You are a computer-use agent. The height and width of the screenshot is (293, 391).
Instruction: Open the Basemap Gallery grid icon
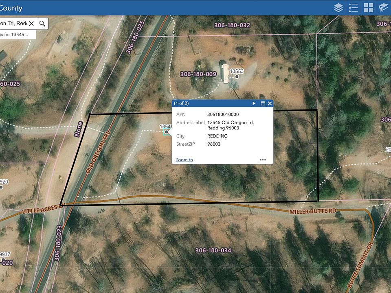368,8
